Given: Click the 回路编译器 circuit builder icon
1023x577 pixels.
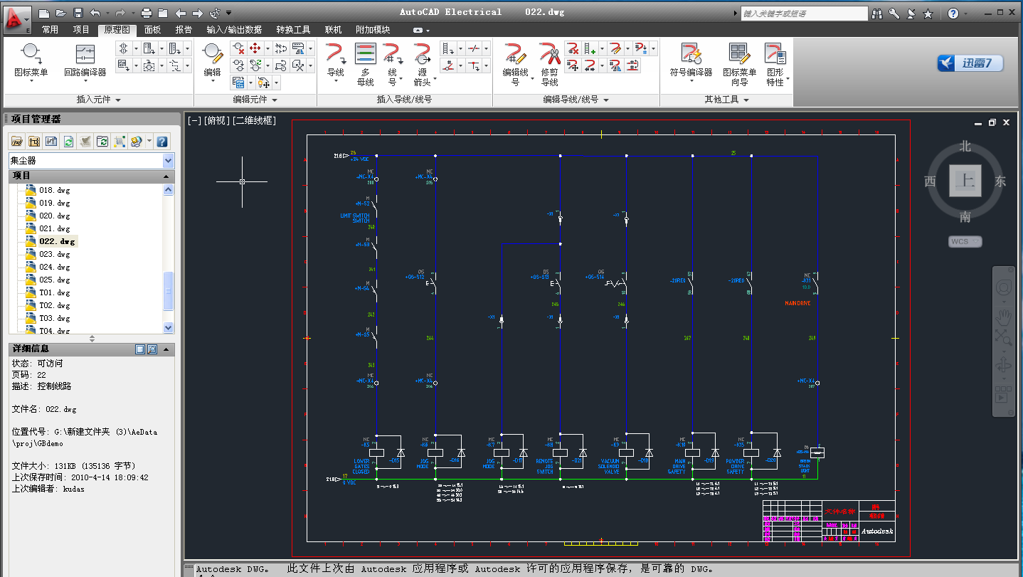Looking at the screenshot, I should (85, 60).
